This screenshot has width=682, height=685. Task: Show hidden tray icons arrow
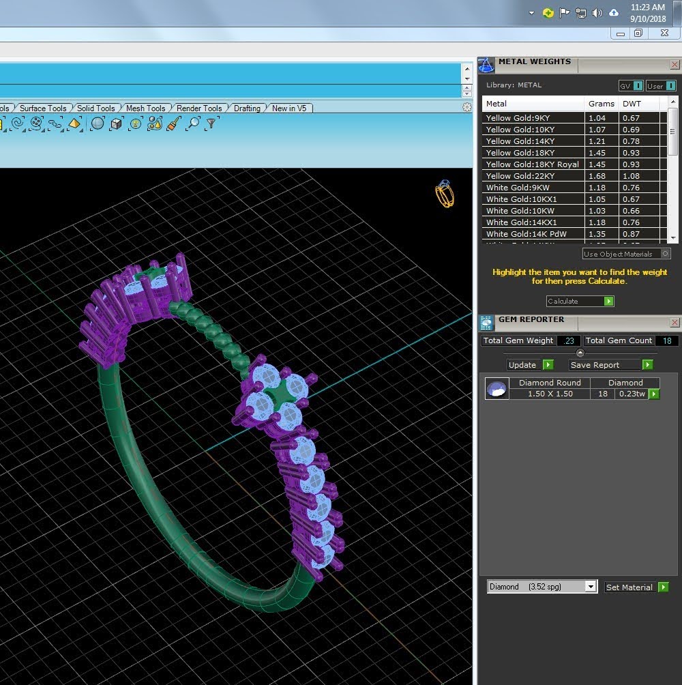(x=531, y=13)
